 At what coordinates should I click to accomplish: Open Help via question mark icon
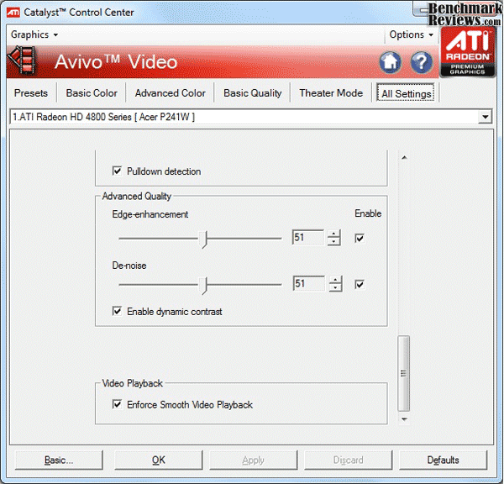(x=421, y=62)
